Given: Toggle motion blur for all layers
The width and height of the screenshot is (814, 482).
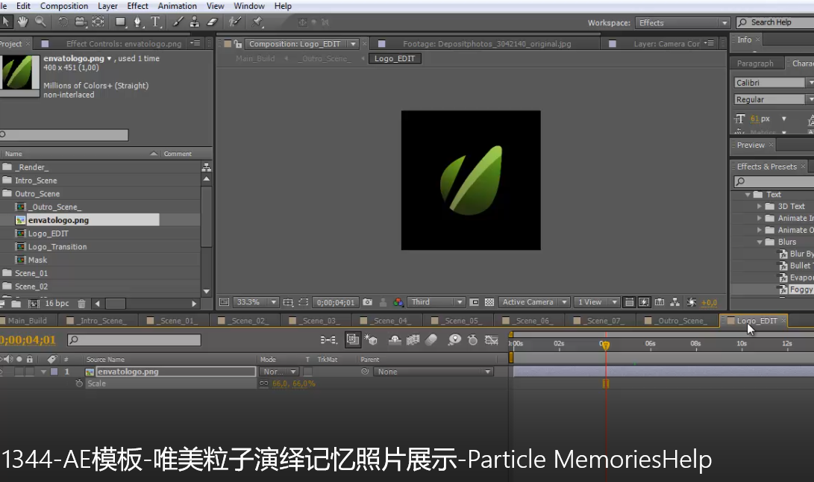Looking at the screenshot, I should (x=431, y=340).
